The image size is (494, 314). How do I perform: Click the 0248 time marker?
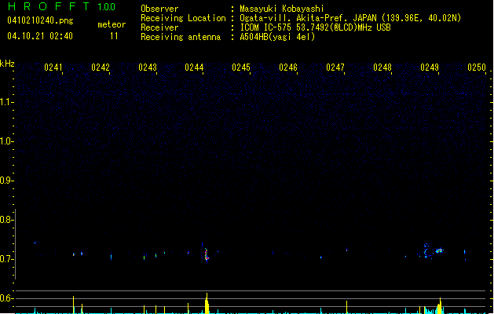[x=382, y=68]
